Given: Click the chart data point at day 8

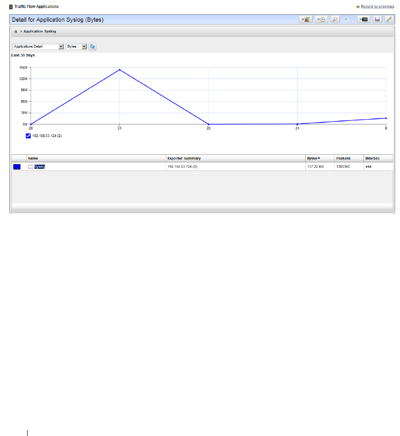Looking at the screenshot, I should point(386,118).
